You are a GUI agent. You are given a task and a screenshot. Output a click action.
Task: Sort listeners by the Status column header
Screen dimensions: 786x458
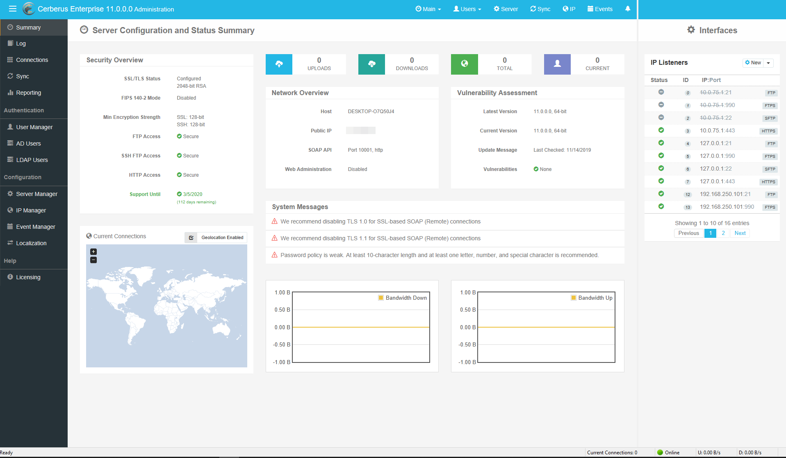pyautogui.click(x=659, y=80)
